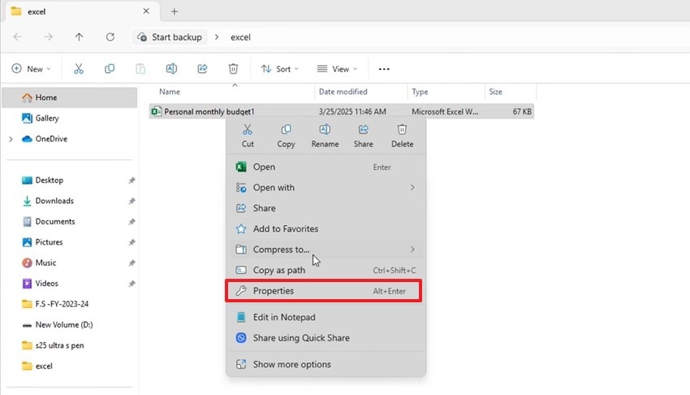The image size is (690, 395).
Task: Refresh the folder view
Action: coord(110,37)
